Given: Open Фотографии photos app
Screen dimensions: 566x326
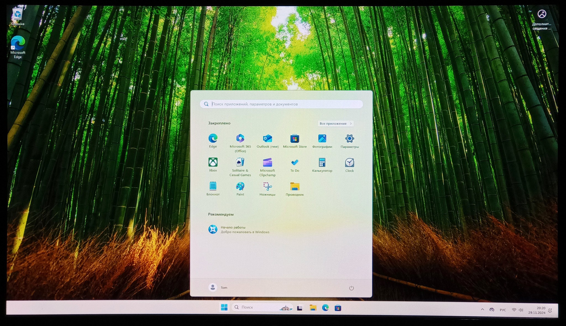Looking at the screenshot, I should 322,139.
